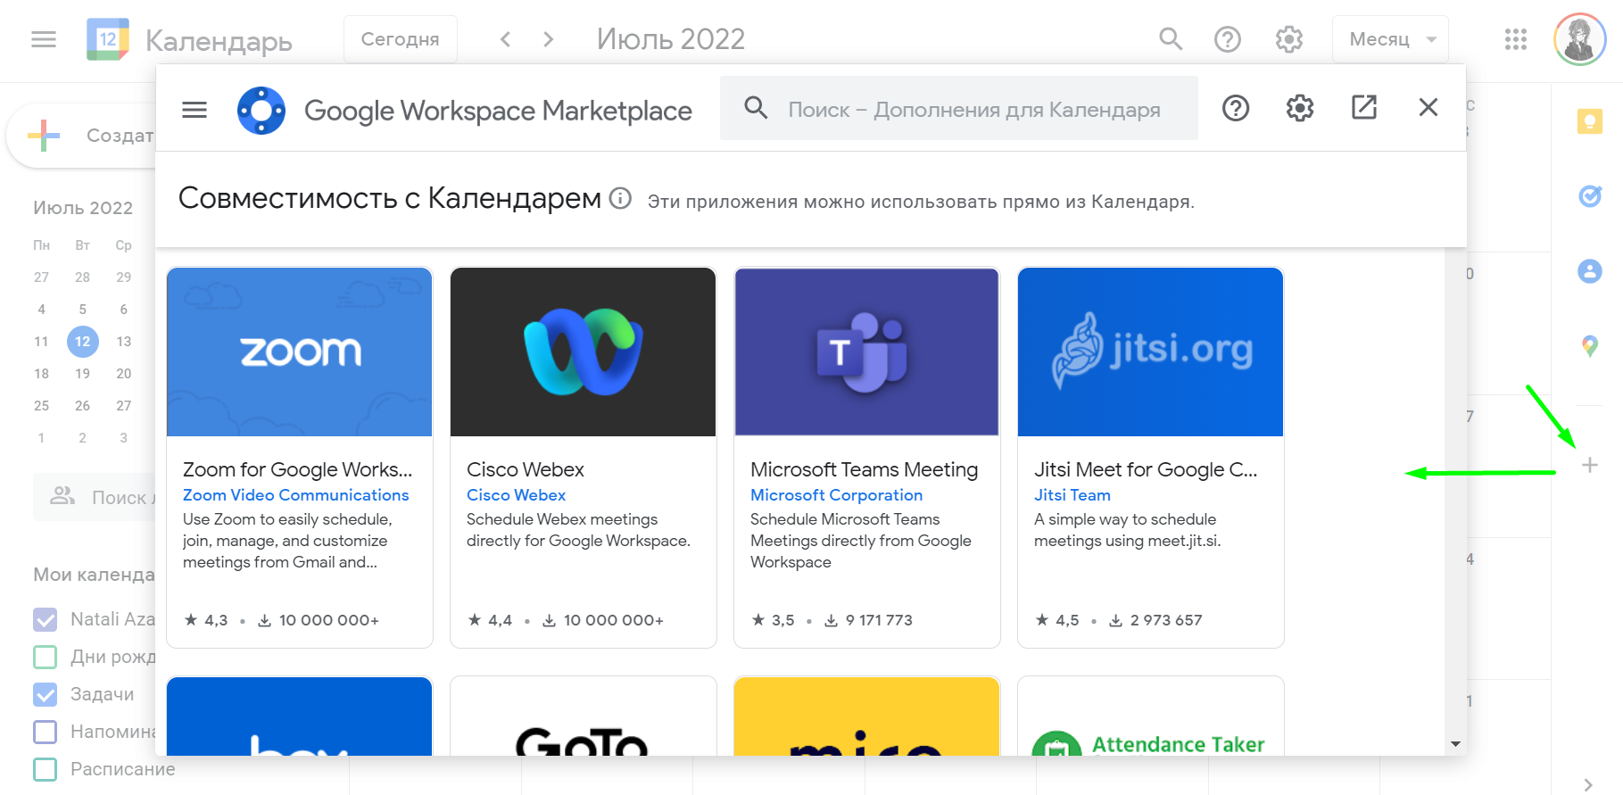Open the Месяц view dropdown

(x=1390, y=39)
